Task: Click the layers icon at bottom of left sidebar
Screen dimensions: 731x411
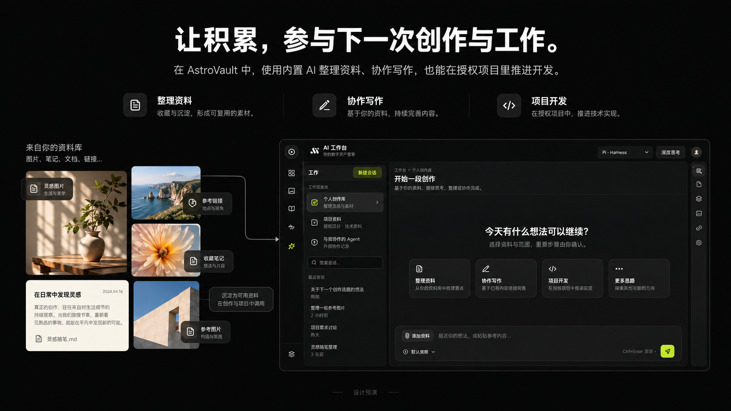Action: (x=292, y=354)
